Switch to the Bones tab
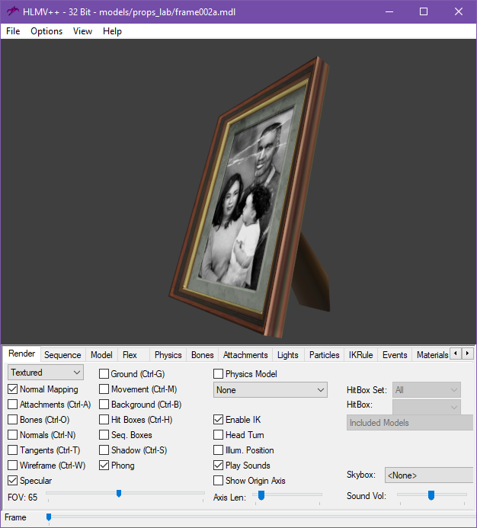 (203, 355)
